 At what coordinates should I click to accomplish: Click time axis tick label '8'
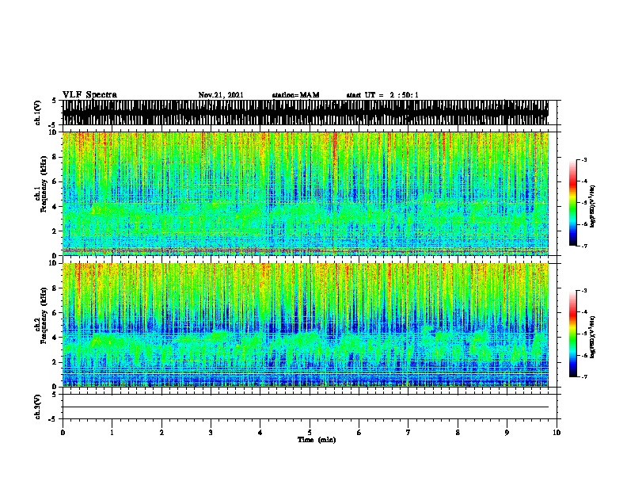[x=458, y=432]
